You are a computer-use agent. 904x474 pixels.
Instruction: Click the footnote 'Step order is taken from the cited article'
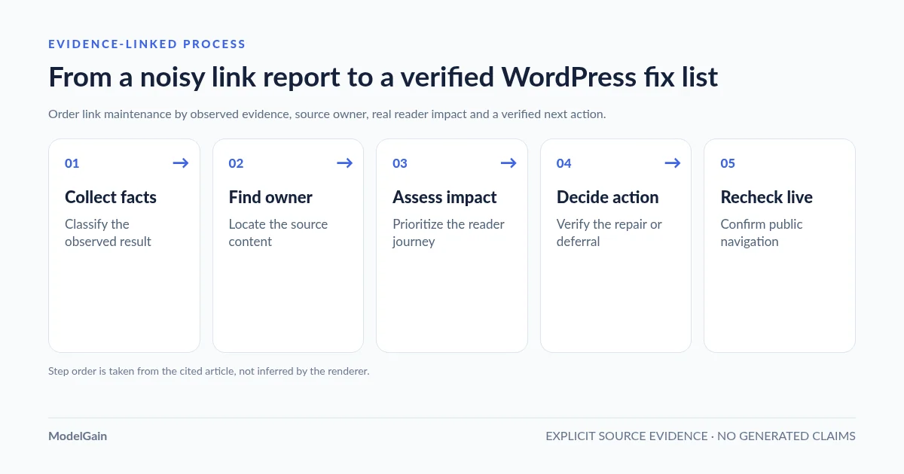pos(209,371)
